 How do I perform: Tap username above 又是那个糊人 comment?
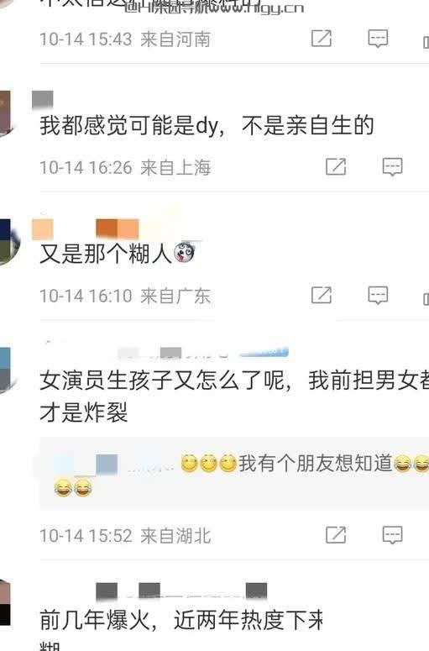[x=85, y=229]
